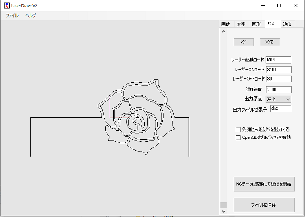Minimize the LaserDraw-V2 window
Screen dimensions: 305x218
point(263,5)
